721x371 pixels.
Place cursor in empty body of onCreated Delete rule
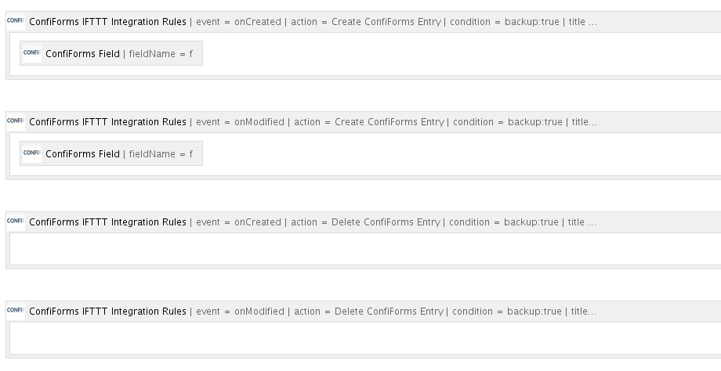[x=365, y=249]
